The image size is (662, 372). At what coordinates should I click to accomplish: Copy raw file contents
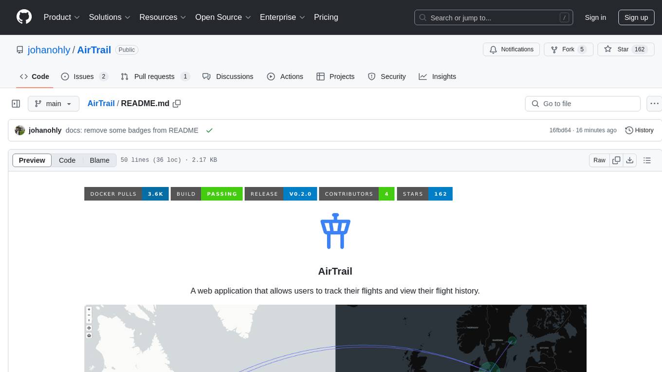(617, 160)
